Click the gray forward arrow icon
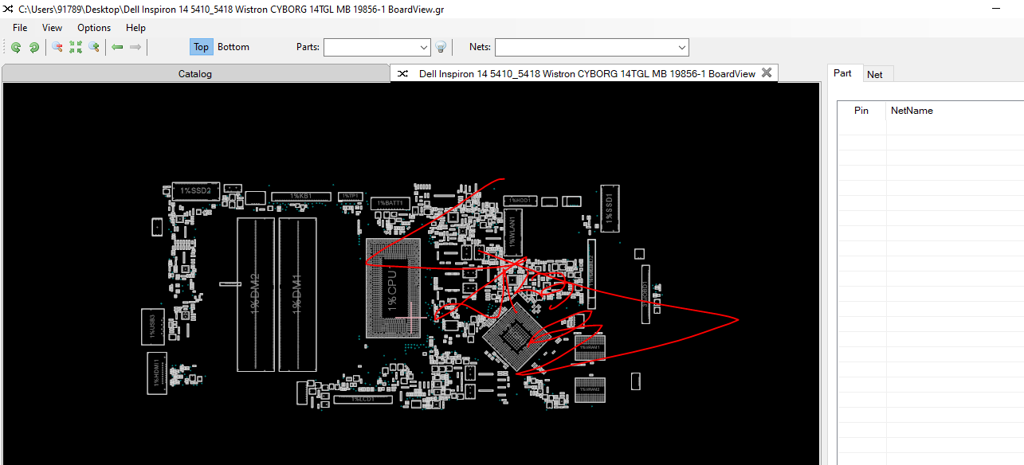This screenshot has height=465, width=1024. point(135,47)
